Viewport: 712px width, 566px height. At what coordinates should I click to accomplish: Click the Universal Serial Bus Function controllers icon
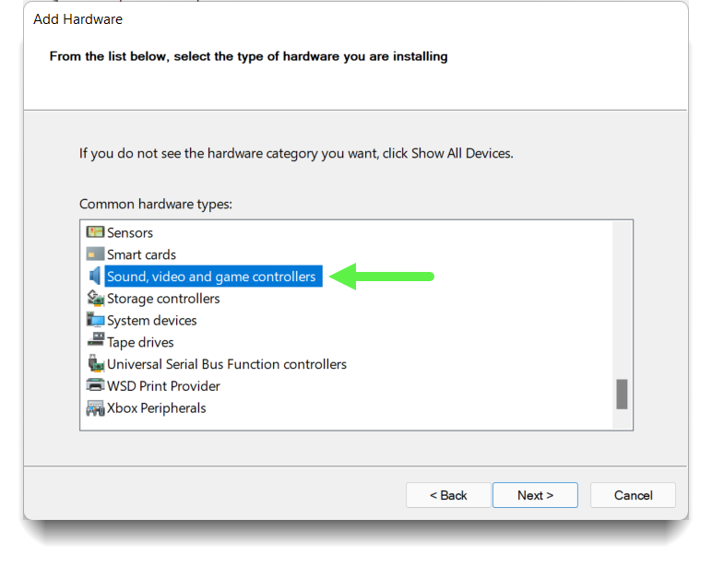[x=95, y=363]
